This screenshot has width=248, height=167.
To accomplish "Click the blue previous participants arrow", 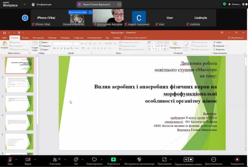I will coord(25,18).
